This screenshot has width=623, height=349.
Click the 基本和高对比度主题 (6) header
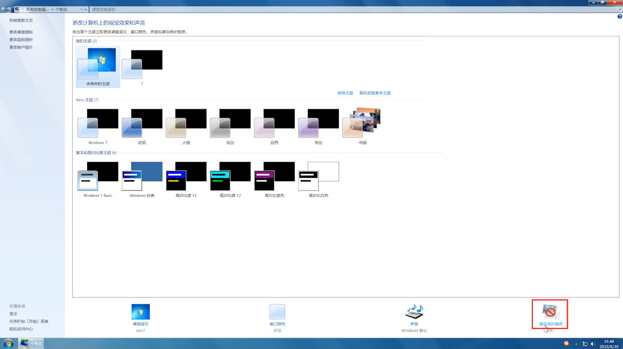coord(96,153)
